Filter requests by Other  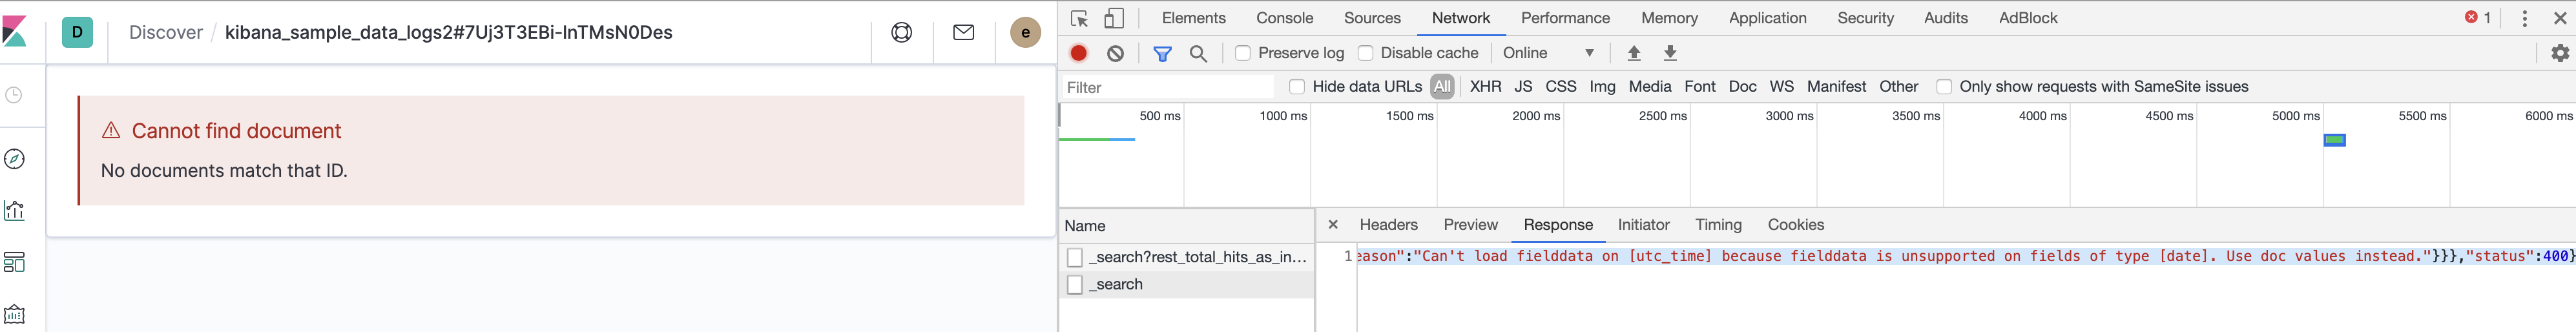(1898, 87)
